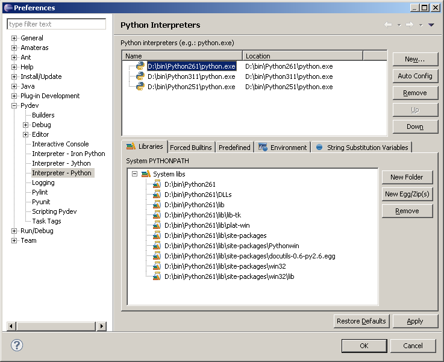Collapse the Pydev tree node
This screenshot has width=444, height=362.
14,105
